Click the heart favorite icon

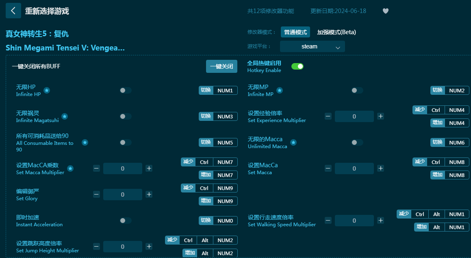click(x=386, y=11)
